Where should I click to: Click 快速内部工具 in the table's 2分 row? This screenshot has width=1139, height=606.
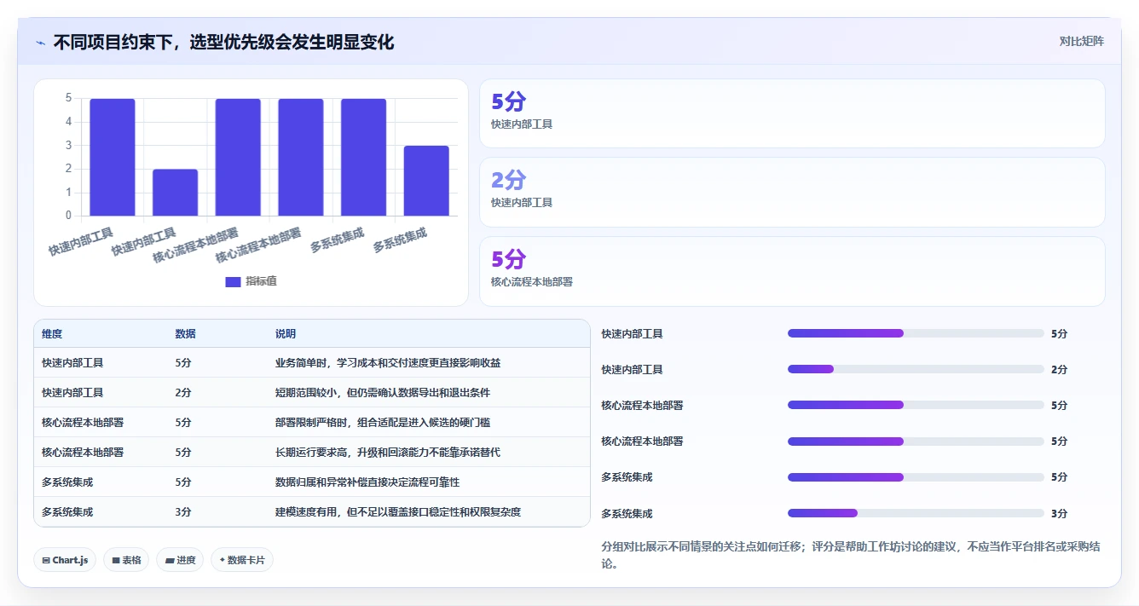pyautogui.click(x=72, y=393)
